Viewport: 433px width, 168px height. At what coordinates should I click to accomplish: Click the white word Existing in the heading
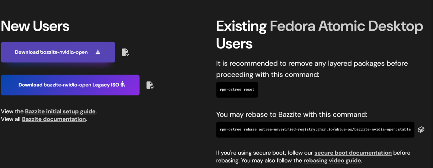(x=241, y=26)
